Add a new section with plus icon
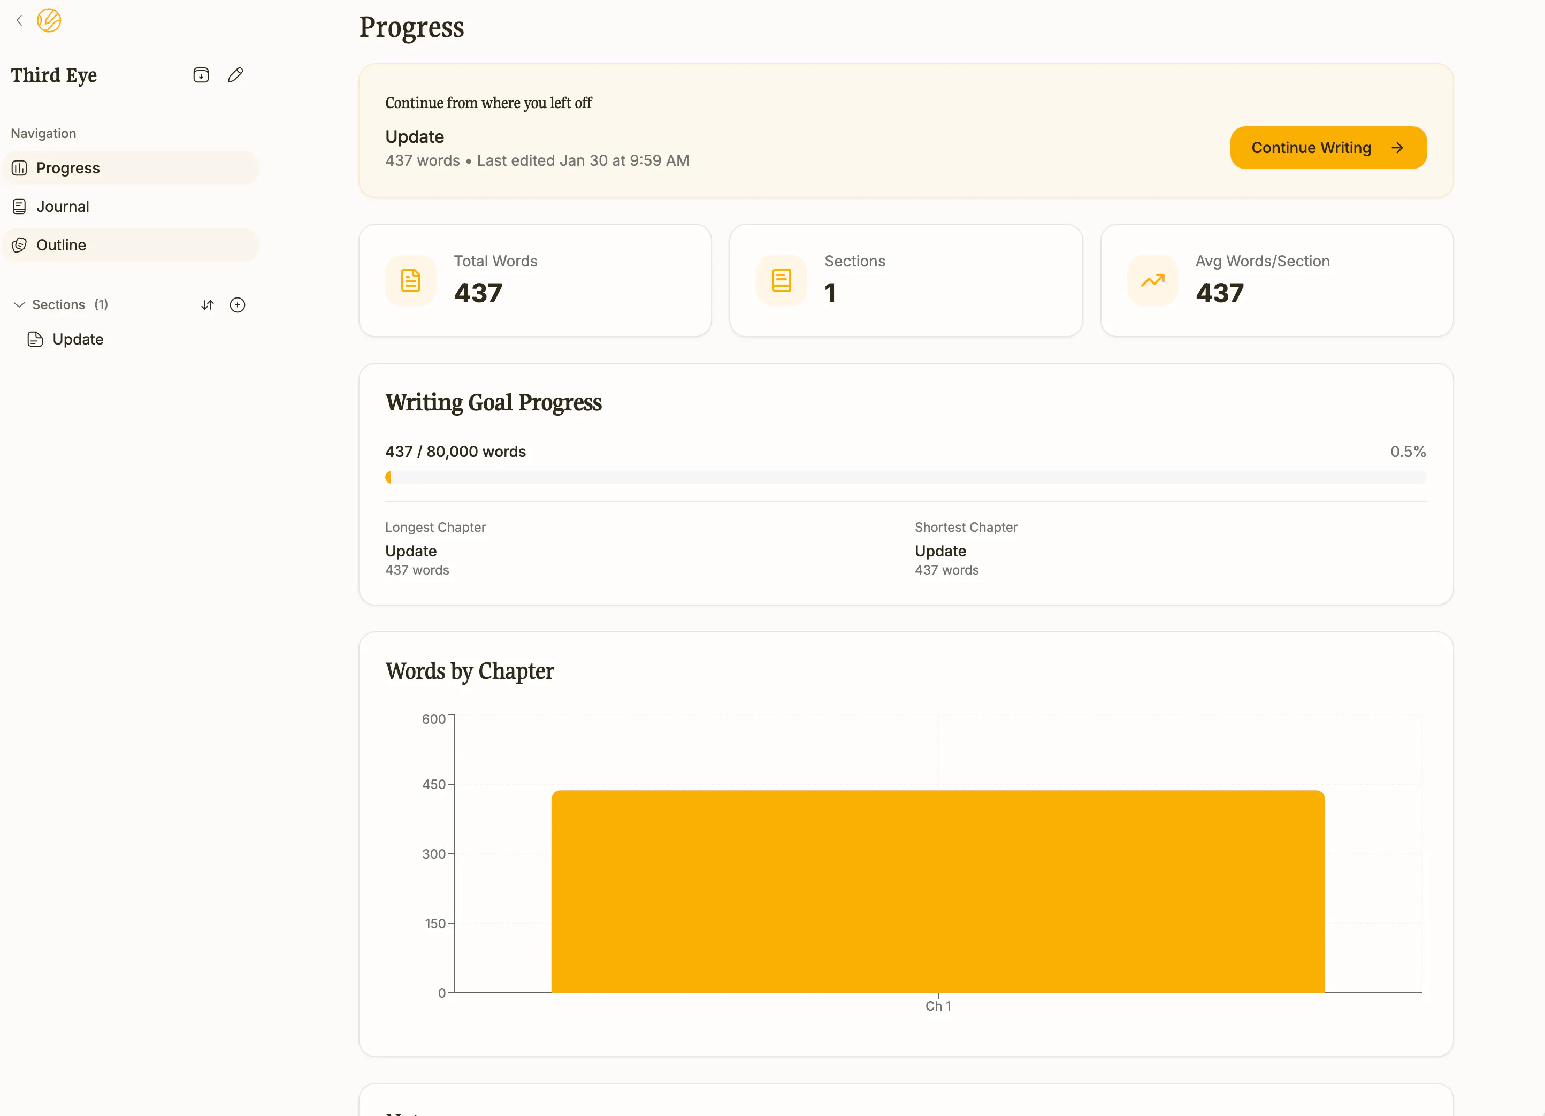1545x1116 pixels. coord(238,305)
